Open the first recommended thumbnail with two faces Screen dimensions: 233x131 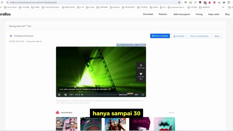click(x=66, y=124)
